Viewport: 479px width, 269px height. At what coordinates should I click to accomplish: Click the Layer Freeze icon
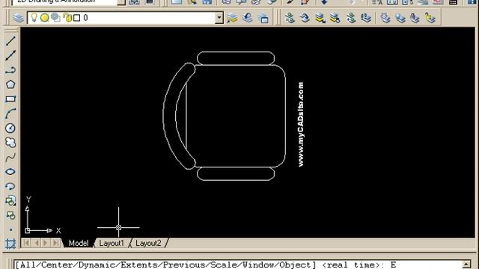coord(385,18)
